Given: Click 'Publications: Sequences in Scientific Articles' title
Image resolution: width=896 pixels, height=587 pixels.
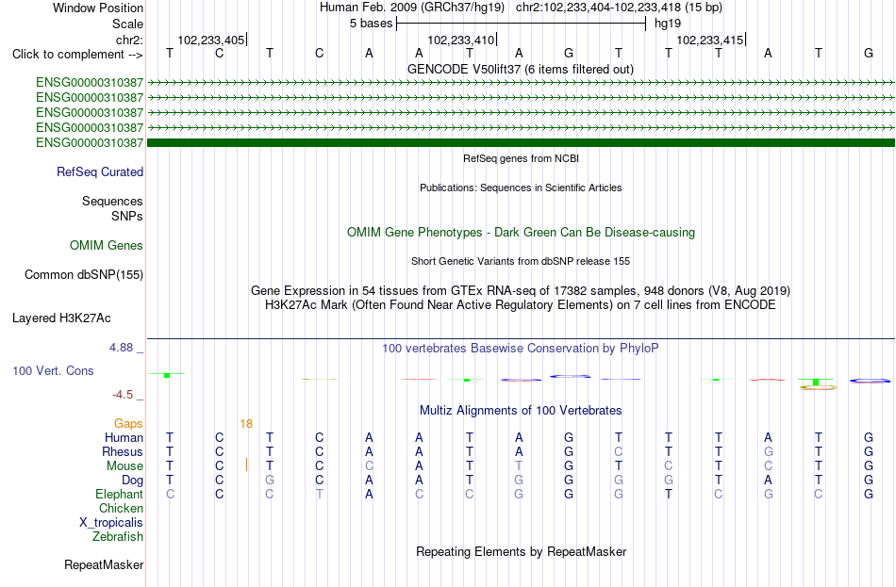Looking at the screenshot, I should [521, 188].
